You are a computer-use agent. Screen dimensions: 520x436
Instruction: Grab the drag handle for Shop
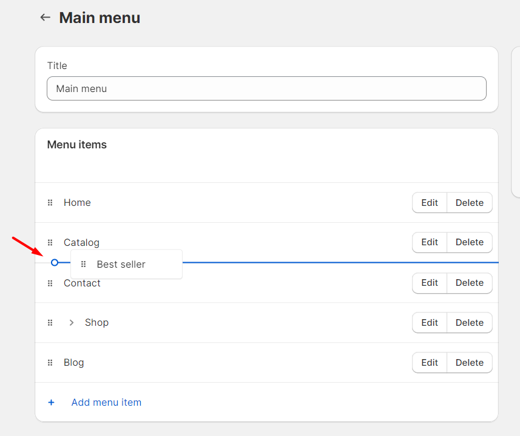[50, 322]
